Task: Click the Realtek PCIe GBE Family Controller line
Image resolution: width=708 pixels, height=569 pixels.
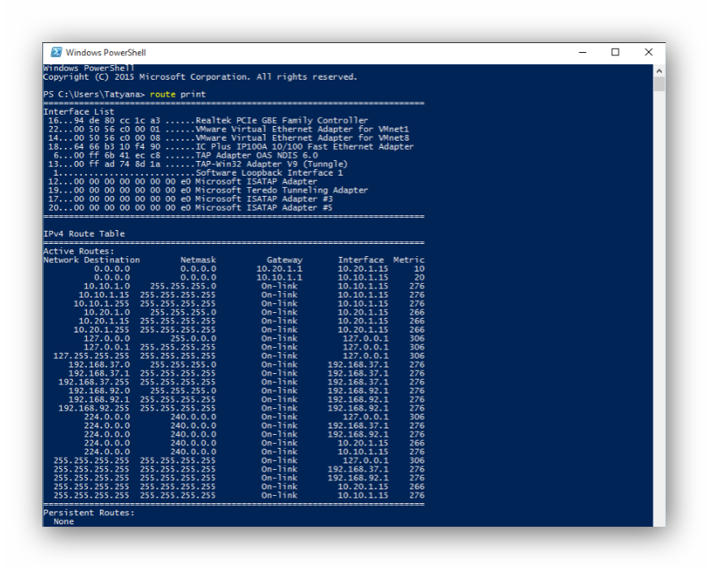Action: [208, 120]
